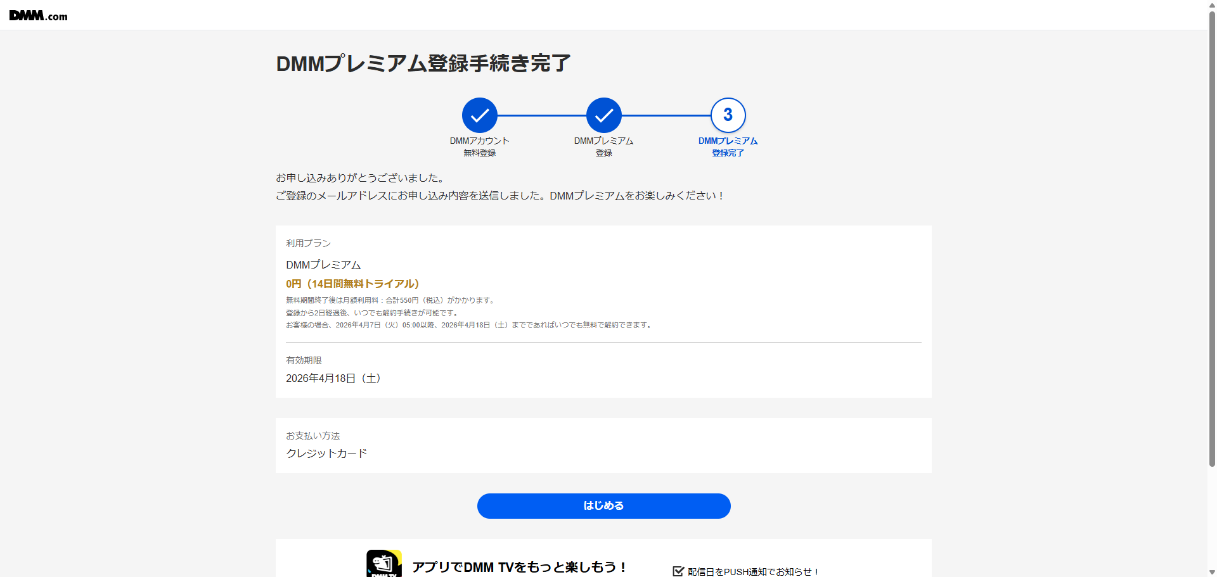Click the scrollbar down arrow

(x=1212, y=572)
